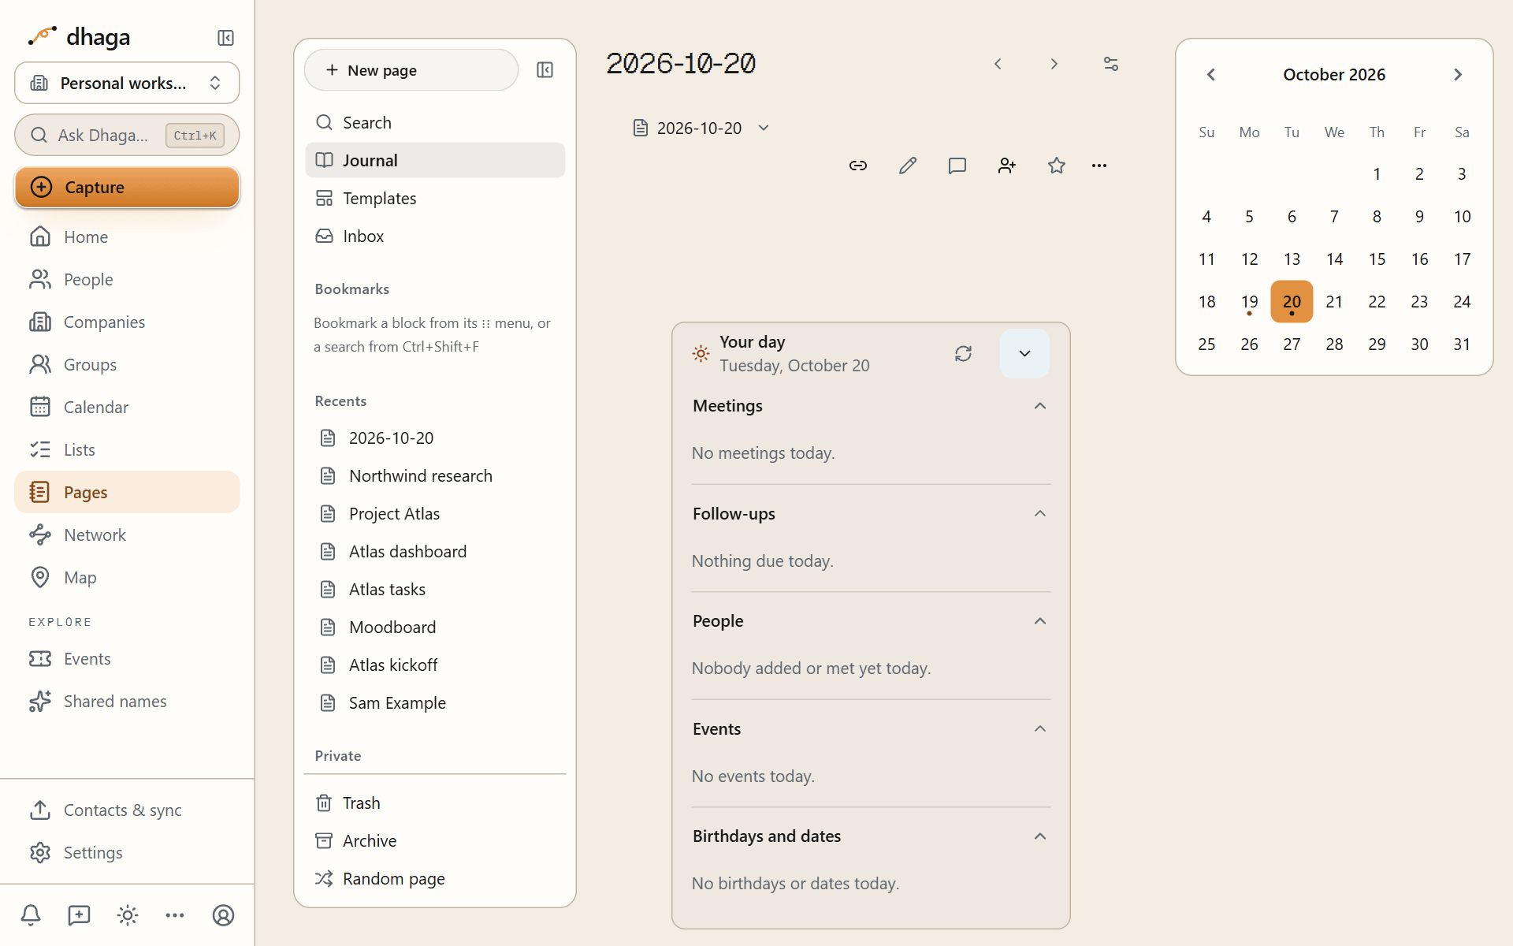Image resolution: width=1513 pixels, height=946 pixels.
Task: Open the Moodboard recent page
Action: [435, 627]
